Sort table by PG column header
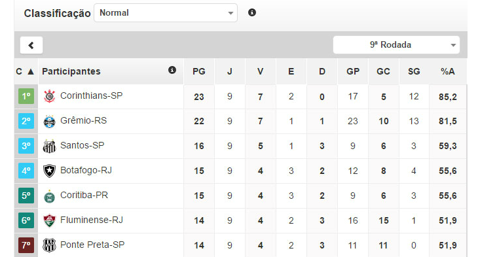The height and width of the screenshot is (257, 478). coord(199,71)
